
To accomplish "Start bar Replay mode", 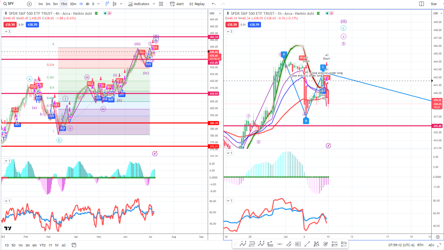I will [x=197, y=4].
